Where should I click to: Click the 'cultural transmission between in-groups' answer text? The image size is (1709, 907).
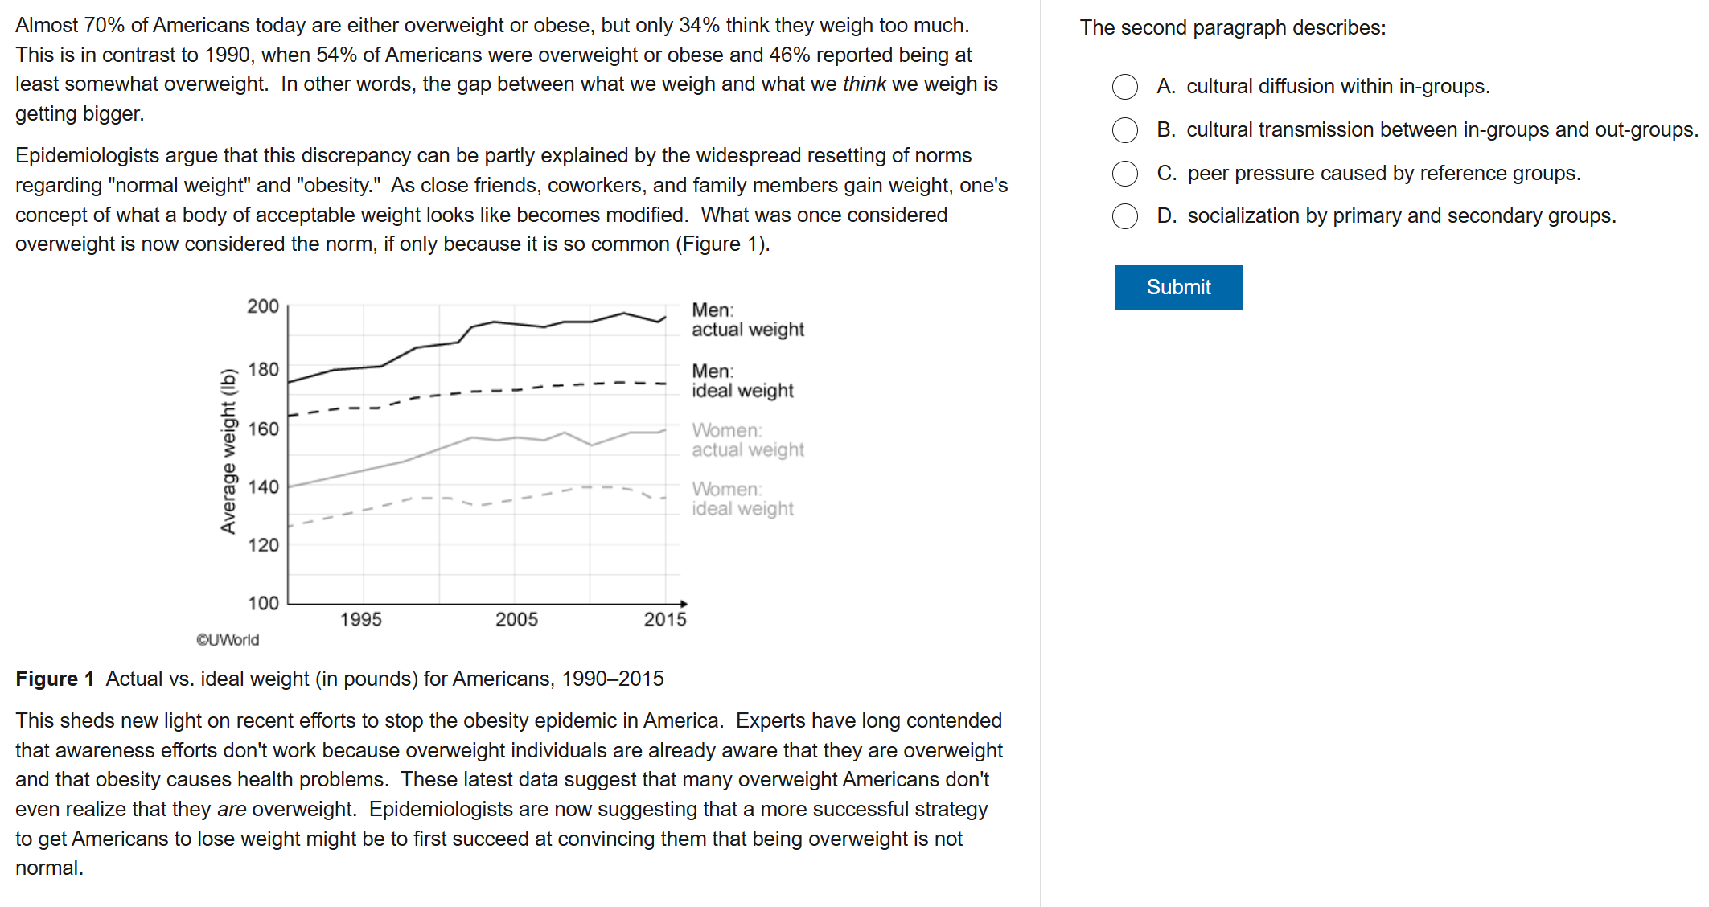(x=1441, y=130)
